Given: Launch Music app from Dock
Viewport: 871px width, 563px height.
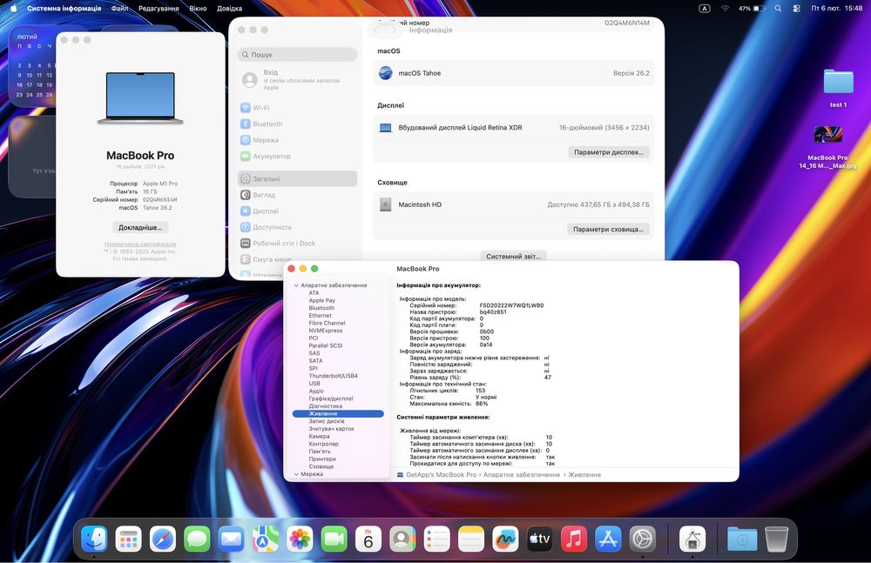Looking at the screenshot, I should [574, 540].
